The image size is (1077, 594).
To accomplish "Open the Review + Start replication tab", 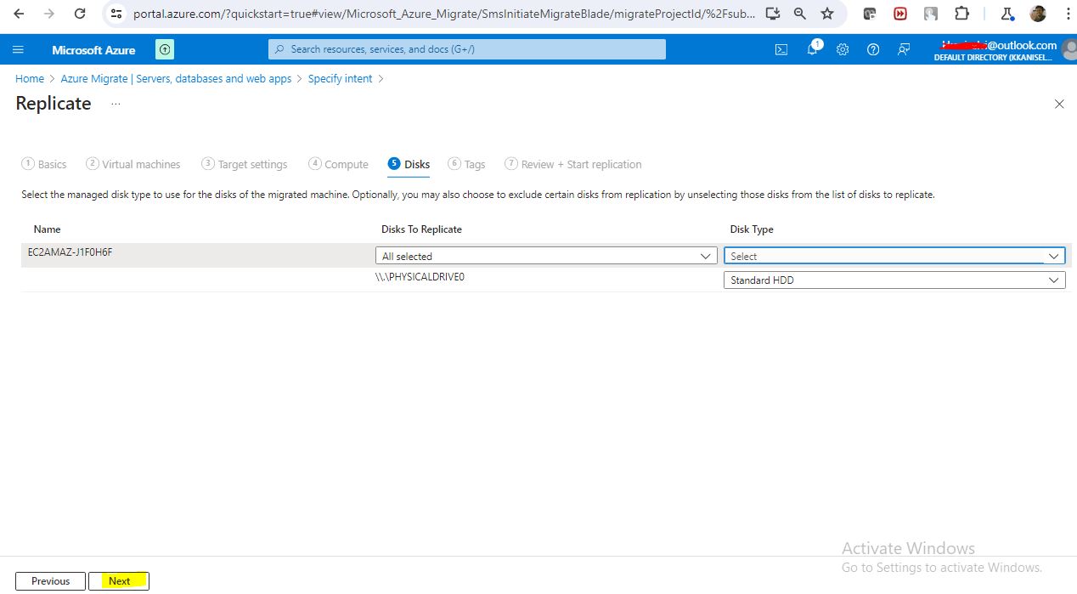I will click(x=573, y=164).
